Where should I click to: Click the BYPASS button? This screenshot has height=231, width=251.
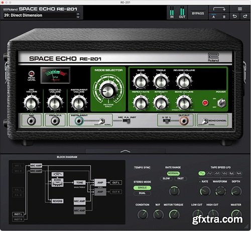pos(198,14)
